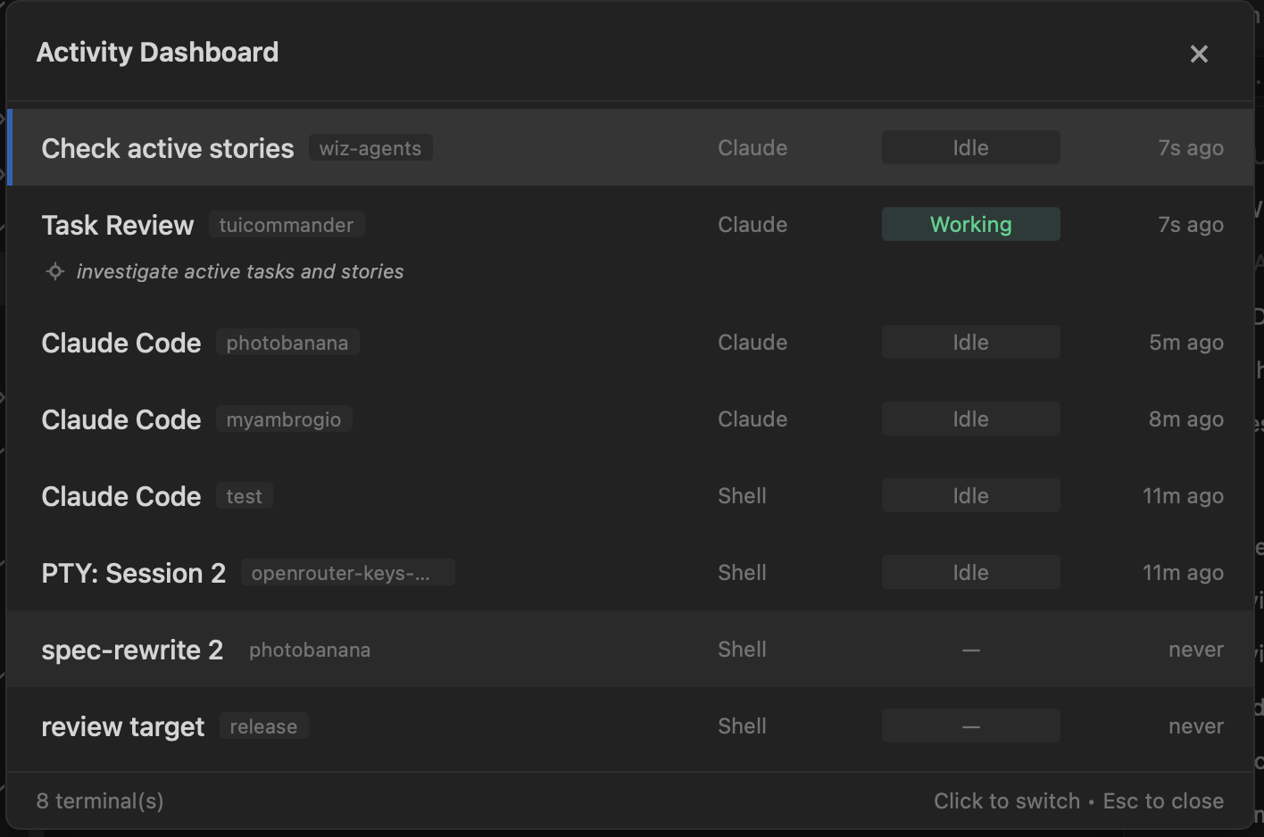
Task: Open the "review target" shell session
Action: pos(122,725)
